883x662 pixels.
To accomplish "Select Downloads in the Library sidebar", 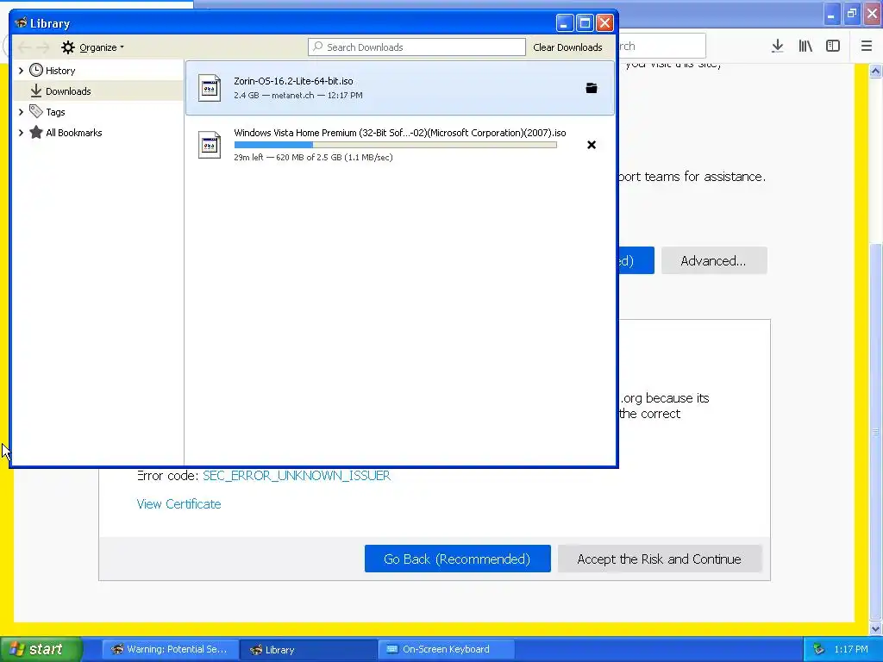I will pos(98,91).
